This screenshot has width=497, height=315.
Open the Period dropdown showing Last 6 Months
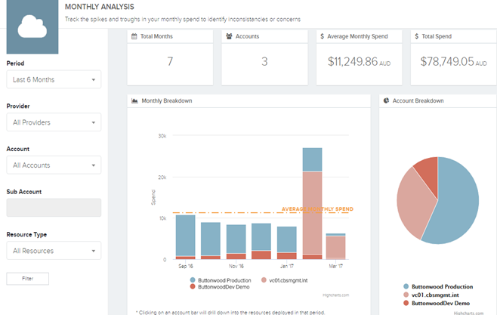coord(54,79)
